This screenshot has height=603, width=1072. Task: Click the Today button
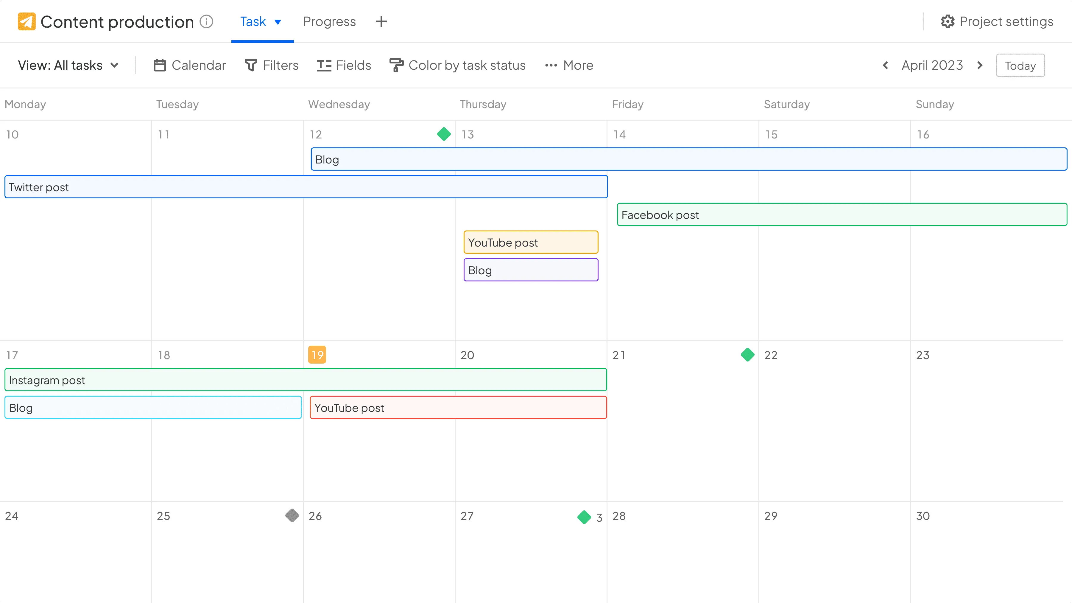coord(1020,65)
